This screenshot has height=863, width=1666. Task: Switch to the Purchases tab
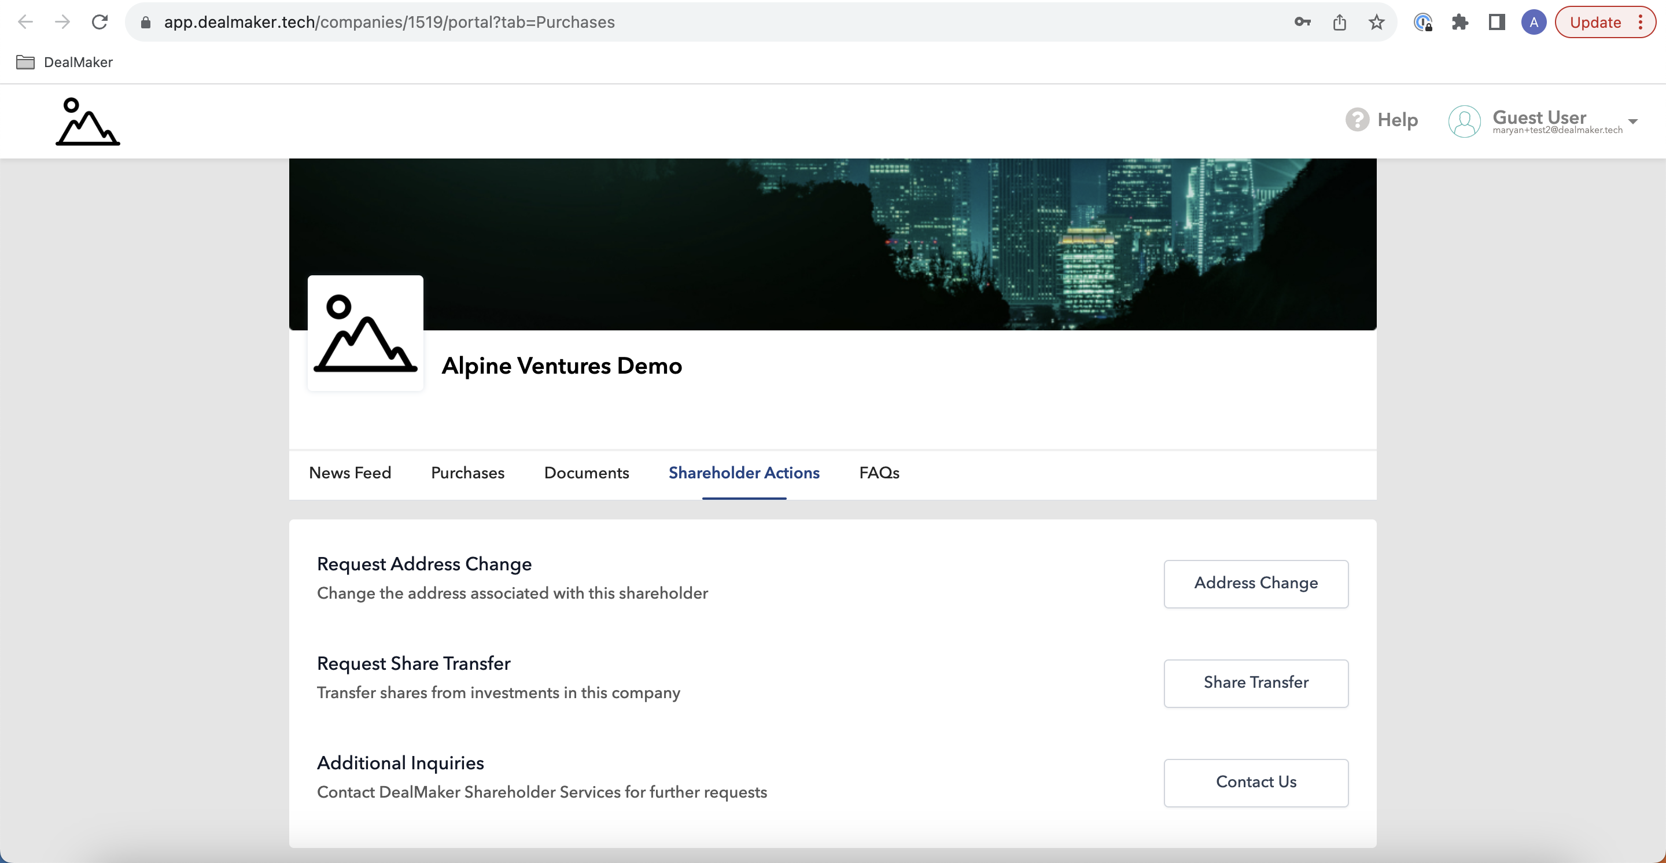click(467, 473)
